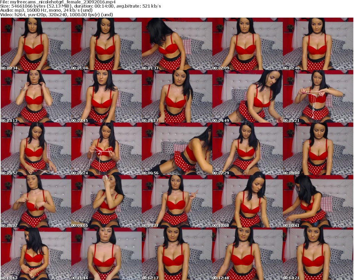The height and width of the screenshot is (280, 354).
Task: Open the thumbnail at 00:06:24
Action: [x=106, y=149]
